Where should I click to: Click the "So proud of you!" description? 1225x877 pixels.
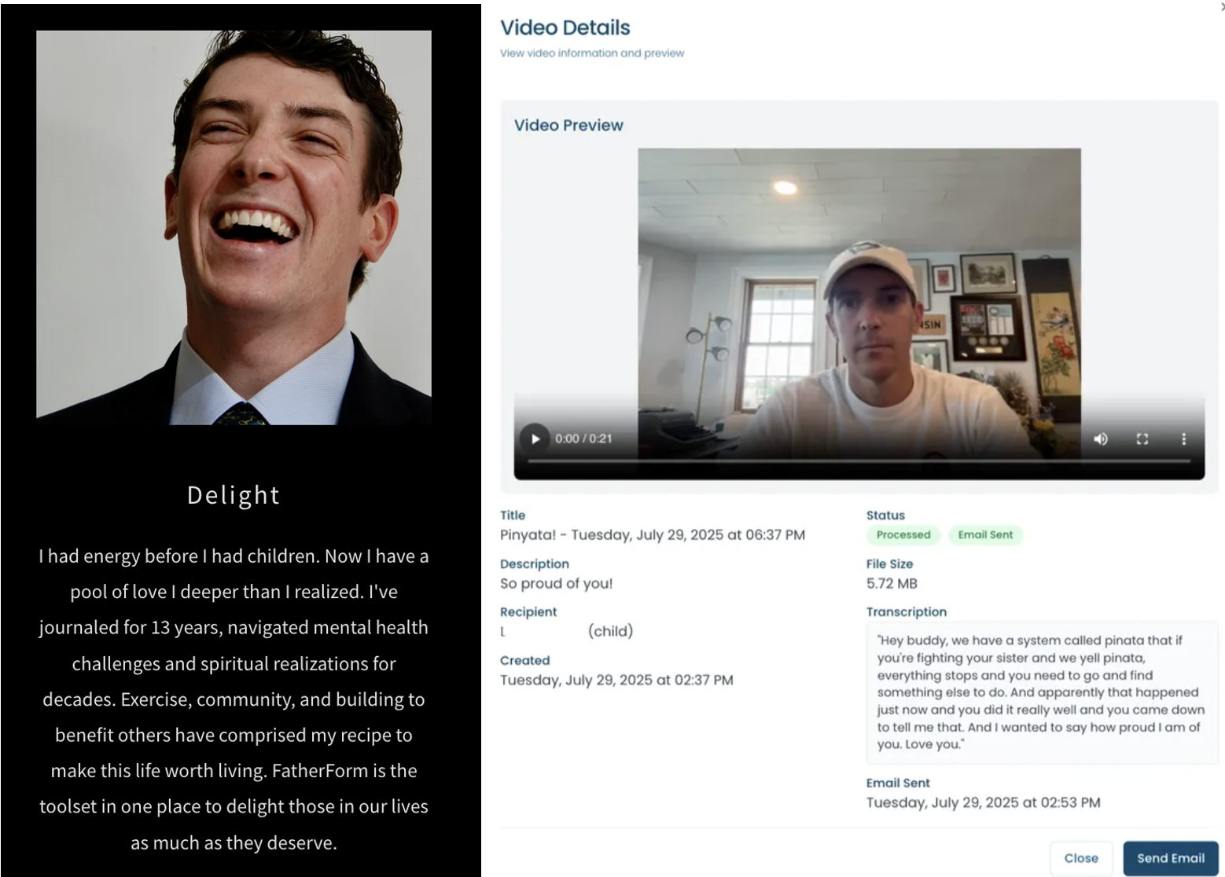coord(556,584)
